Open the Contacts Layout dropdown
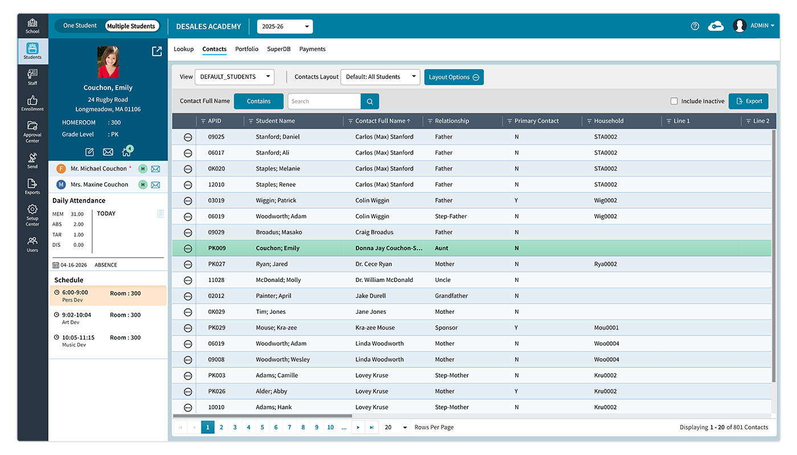 point(380,77)
